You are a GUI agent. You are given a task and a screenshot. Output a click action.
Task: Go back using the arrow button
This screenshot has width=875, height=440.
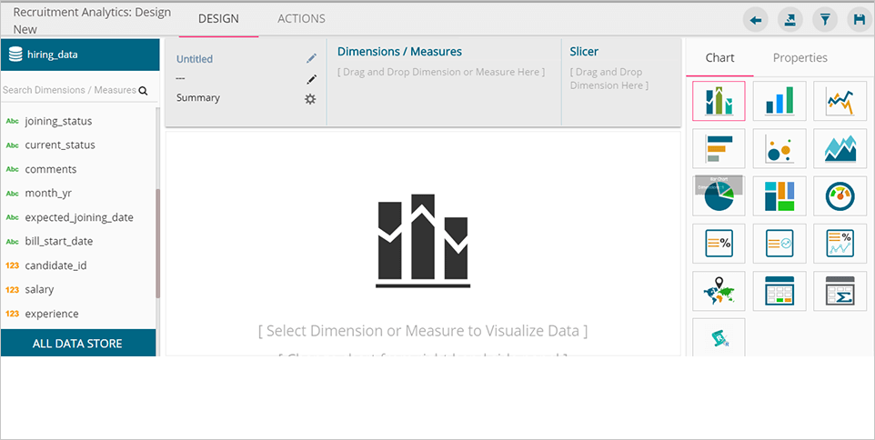[x=756, y=21]
